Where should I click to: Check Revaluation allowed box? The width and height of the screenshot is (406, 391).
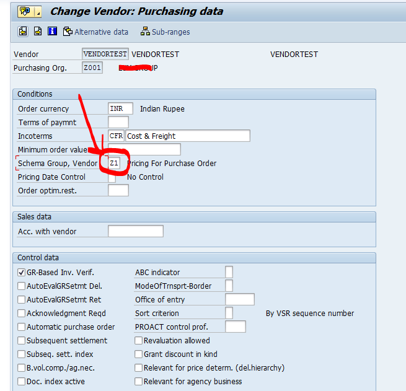point(139,340)
